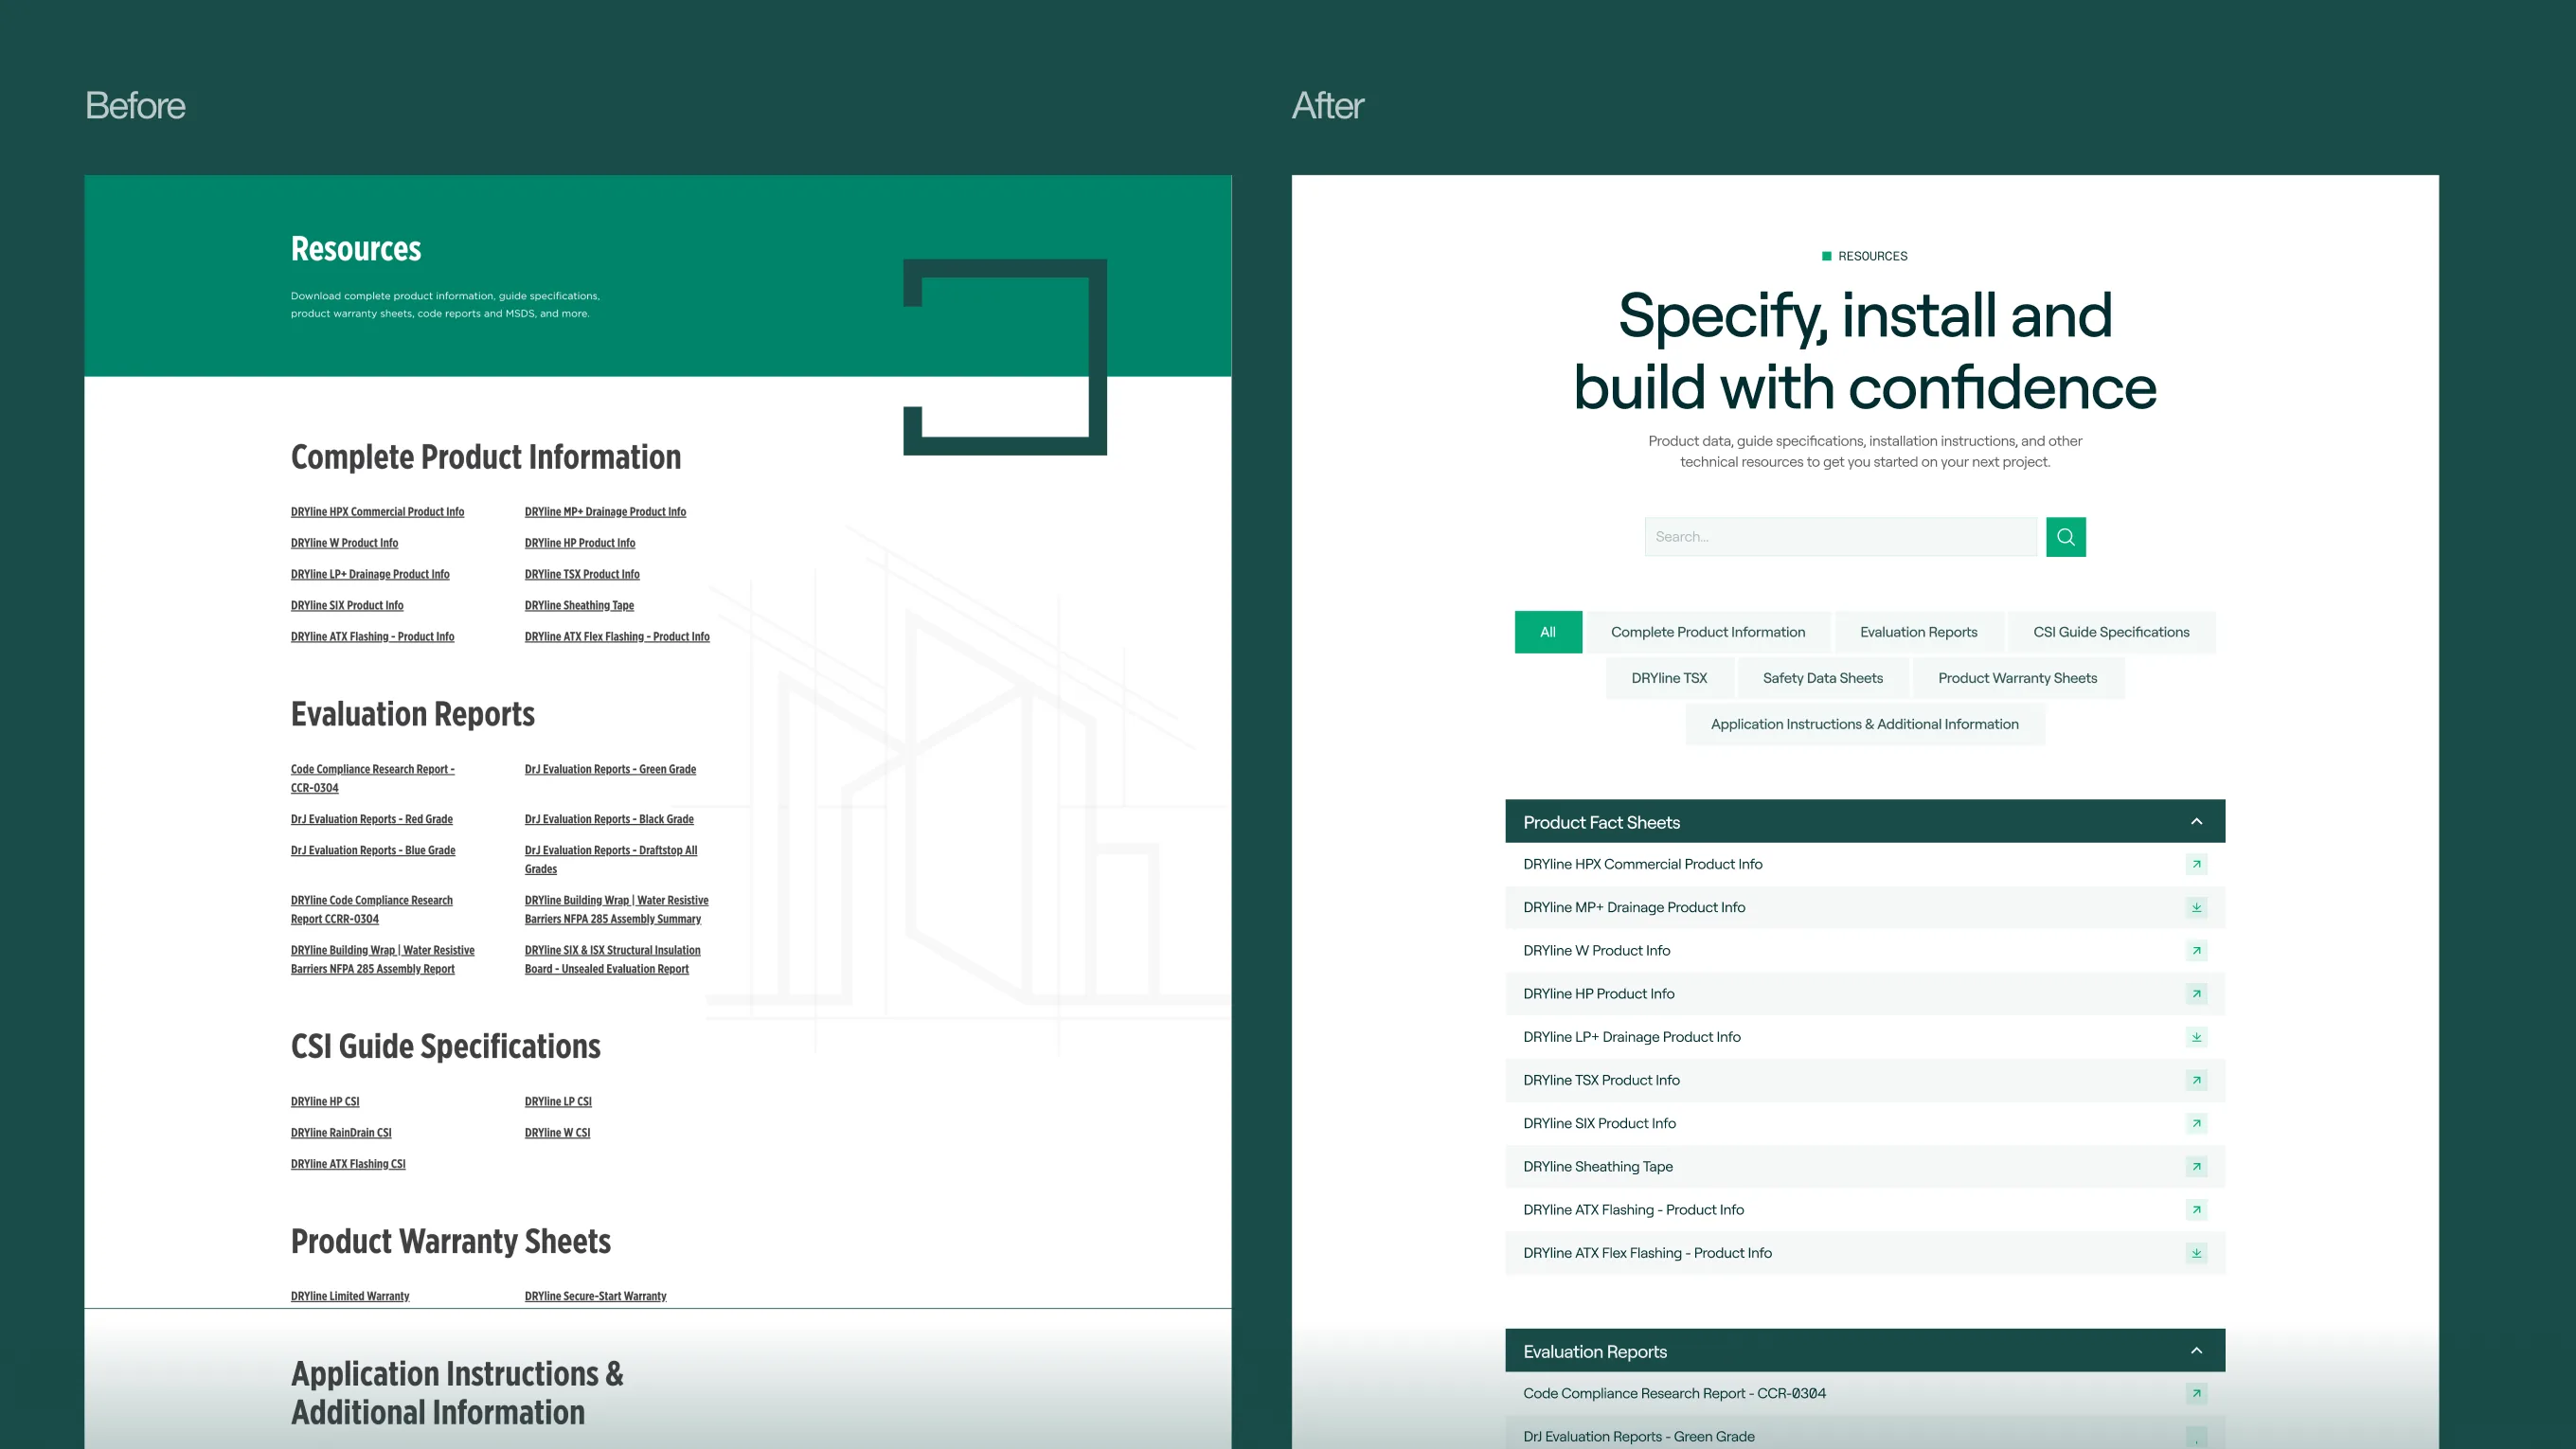Open DRYline W CSI link
This screenshot has height=1449, width=2576.
(x=557, y=1132)
